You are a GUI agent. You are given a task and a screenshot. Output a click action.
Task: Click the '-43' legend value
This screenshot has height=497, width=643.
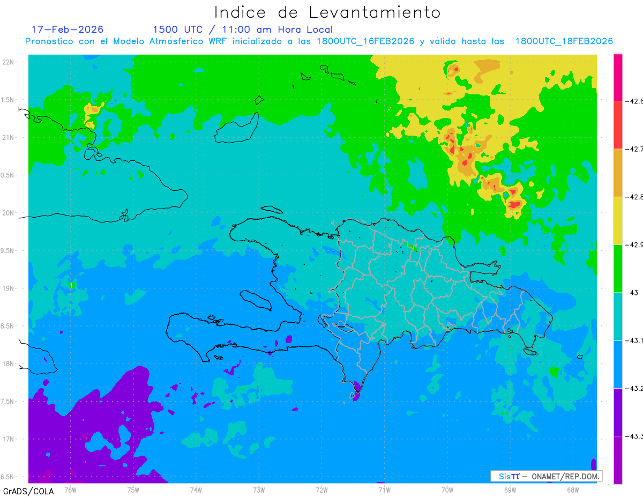pos(632,292)
